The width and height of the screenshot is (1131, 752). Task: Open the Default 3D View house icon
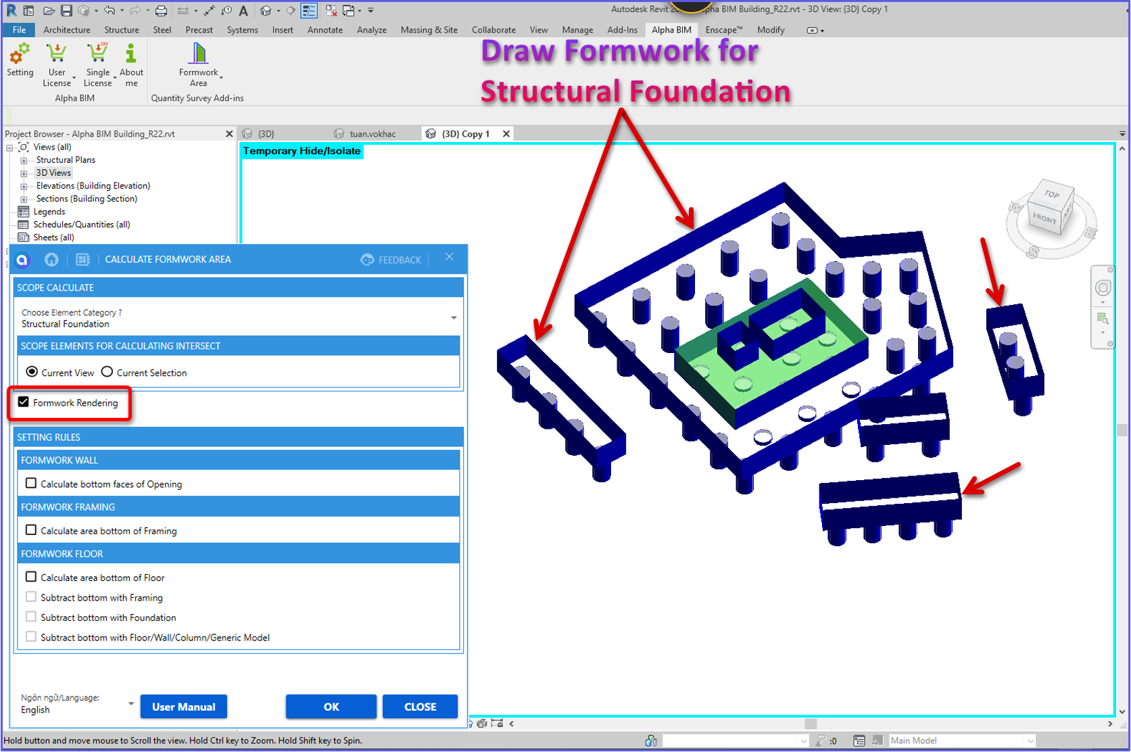click(x=266, y=10)
